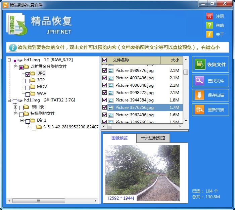Uncheck Picture 3376256.jpg checkbox
Image resolution: width=235 pixels, height=210 pixels.
coord(104,108)
